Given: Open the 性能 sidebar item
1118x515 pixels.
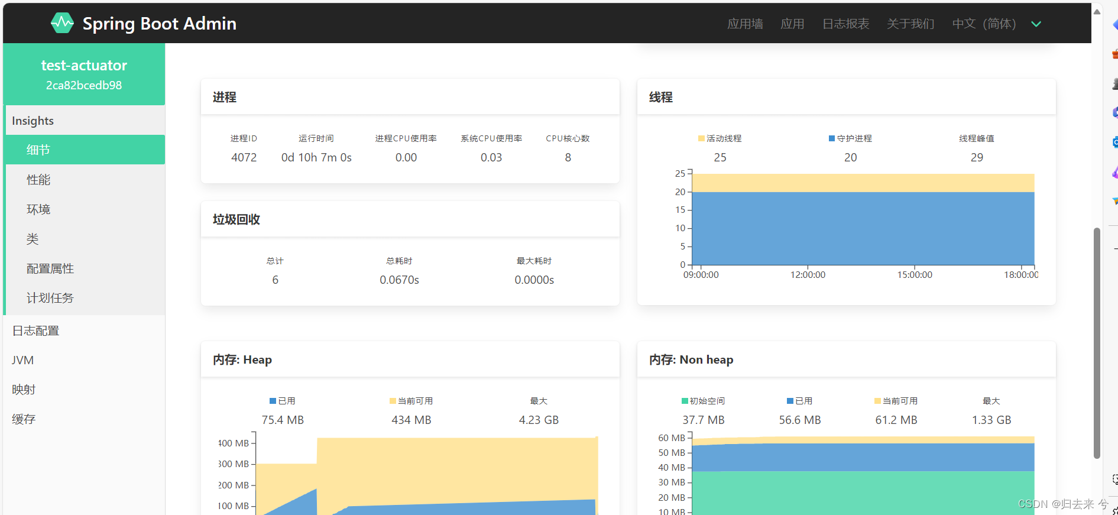Looking at the screenshot, I should pos(85,179).
